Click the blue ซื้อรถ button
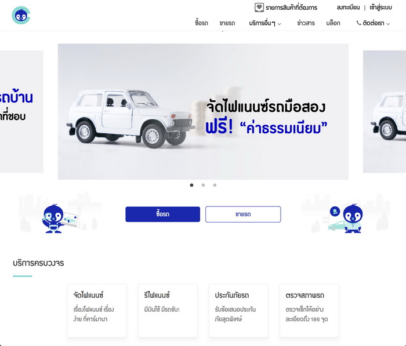 (162, 214)
